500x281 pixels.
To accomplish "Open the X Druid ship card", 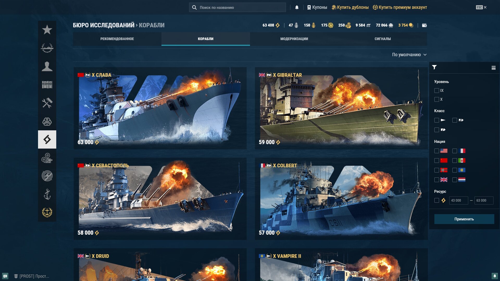I will [160, 265].
